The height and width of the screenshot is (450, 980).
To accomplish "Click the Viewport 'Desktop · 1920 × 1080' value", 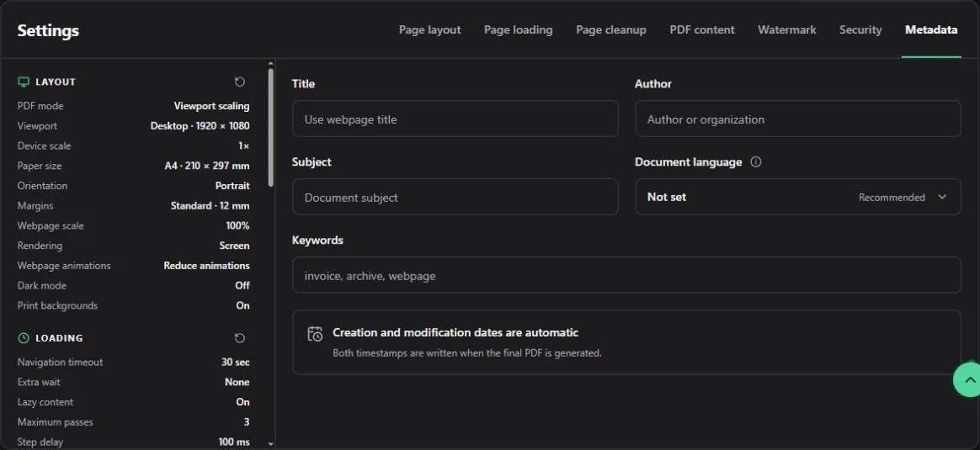I will point(200,126).
